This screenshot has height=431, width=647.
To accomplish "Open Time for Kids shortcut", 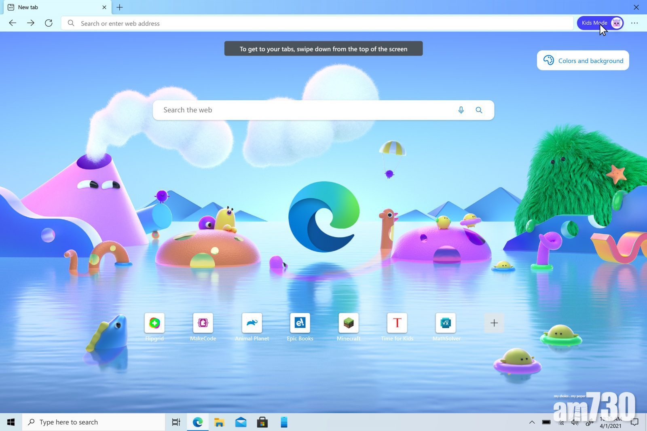I will coord(397,323).
